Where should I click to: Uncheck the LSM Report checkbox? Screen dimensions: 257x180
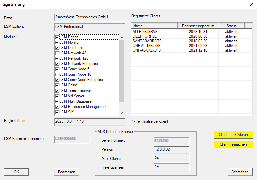coord(57,37)
